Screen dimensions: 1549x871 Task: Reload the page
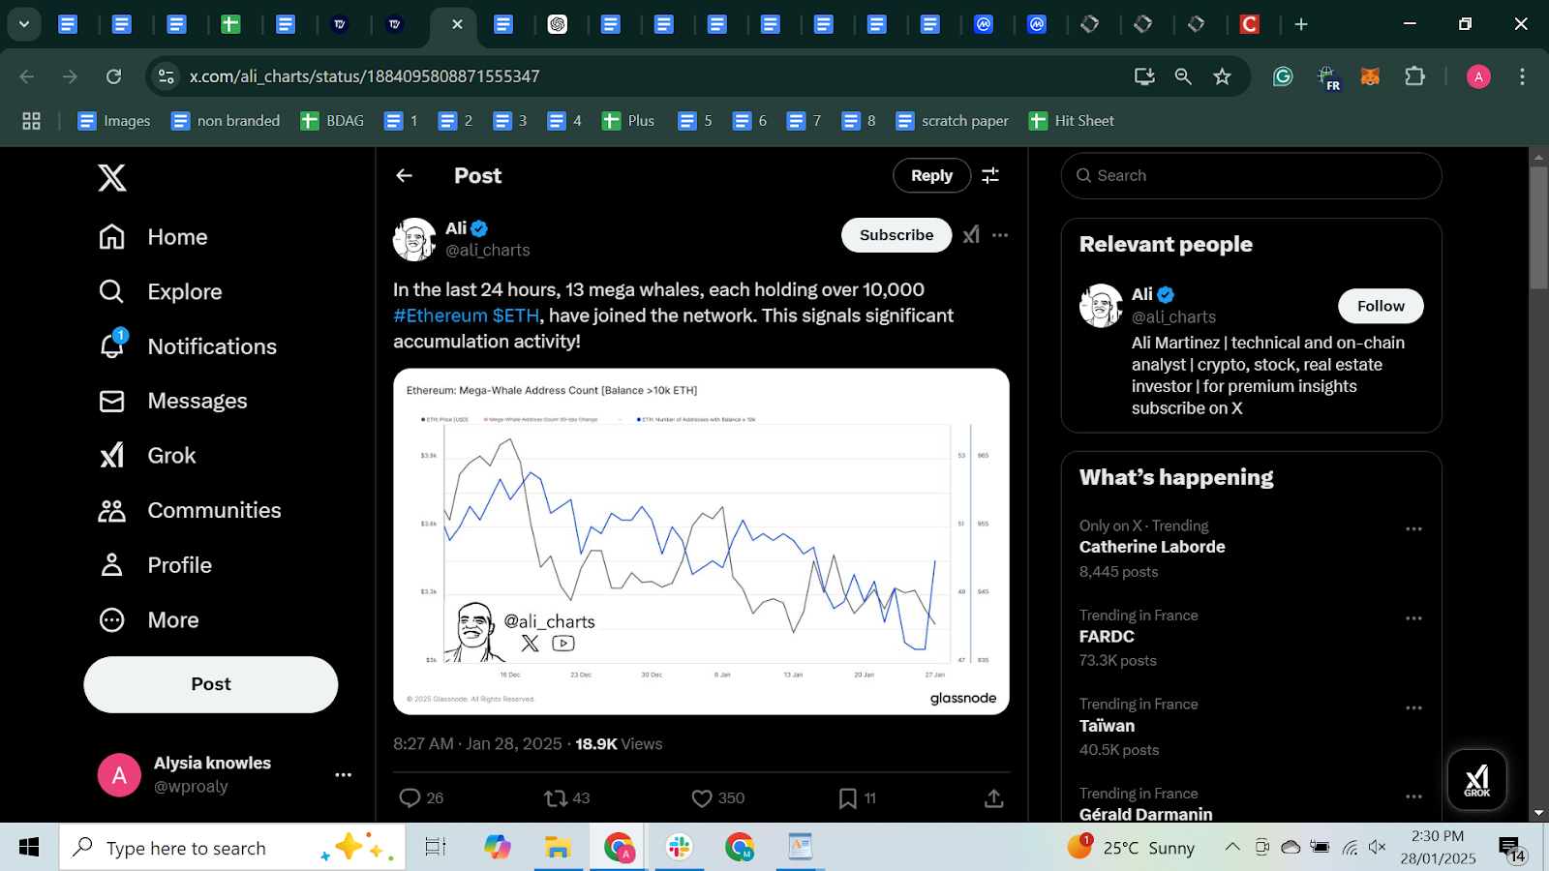(113, 76)
